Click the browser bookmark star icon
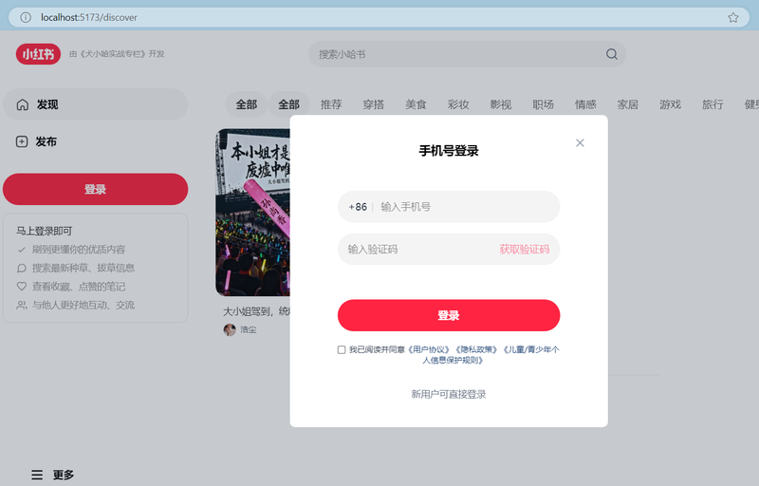Screen dimensions: 759x486 coord(732,17)
